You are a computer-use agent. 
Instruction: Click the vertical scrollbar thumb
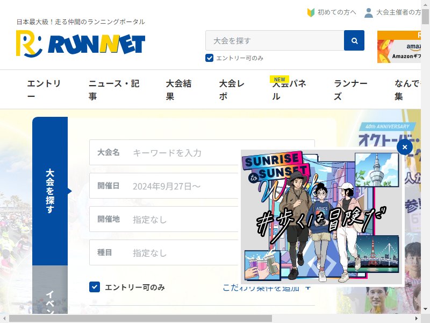coord(426,16)
